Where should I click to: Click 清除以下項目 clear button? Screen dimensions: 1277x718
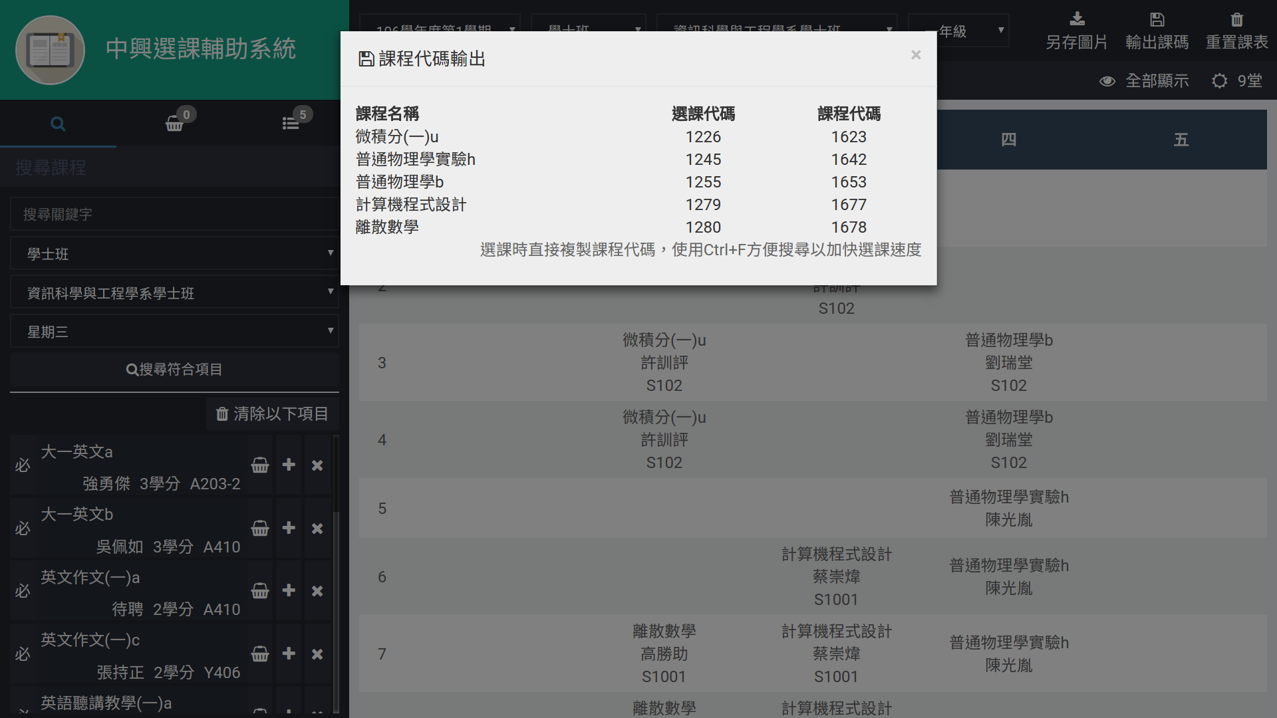point(273,414)
